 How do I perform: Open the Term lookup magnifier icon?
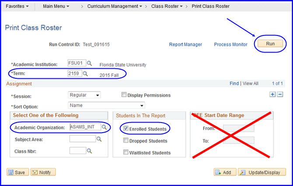point(86,74)
